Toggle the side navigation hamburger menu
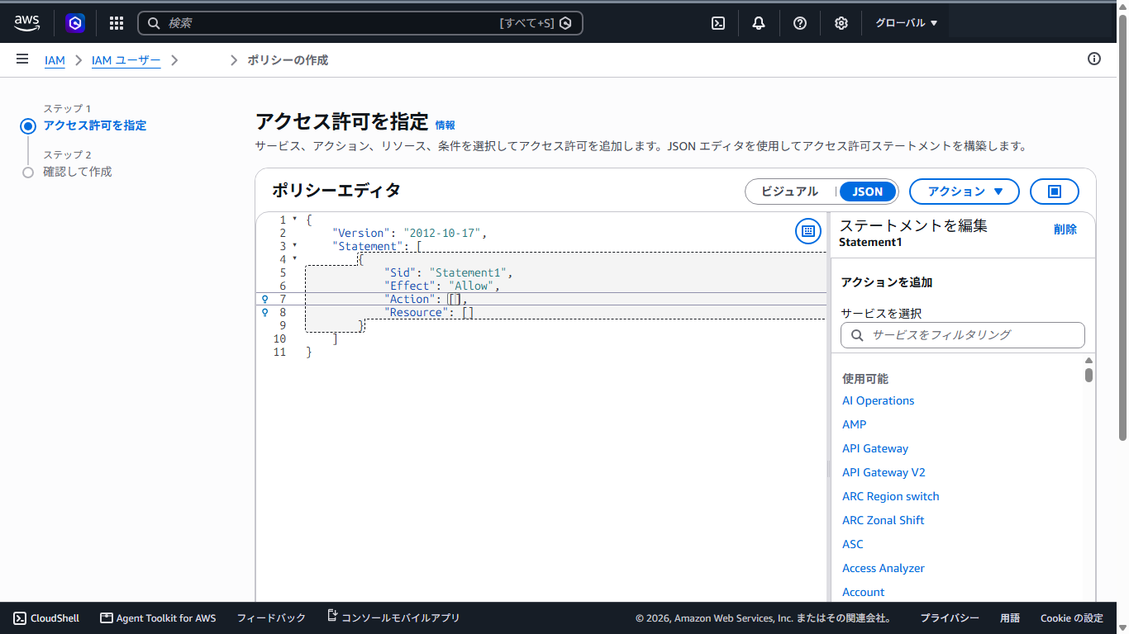 22,59
